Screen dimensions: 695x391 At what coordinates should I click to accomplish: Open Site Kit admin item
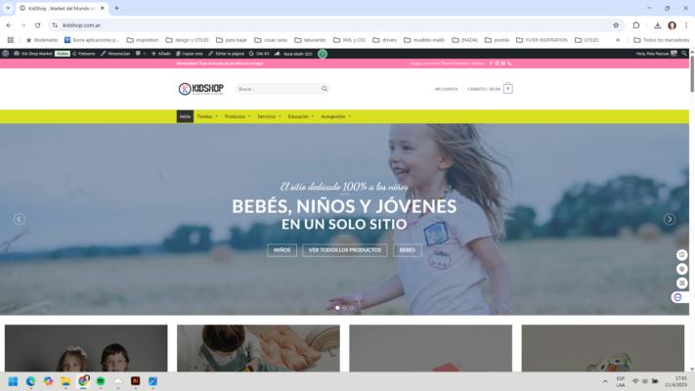pos(259,54)
